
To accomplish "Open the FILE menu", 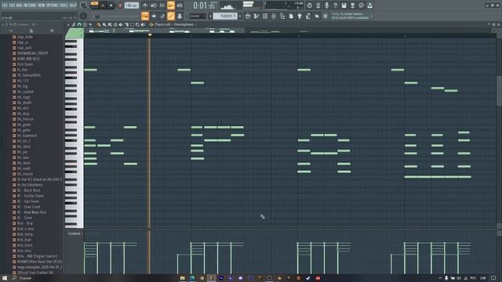I will [5, 5].
